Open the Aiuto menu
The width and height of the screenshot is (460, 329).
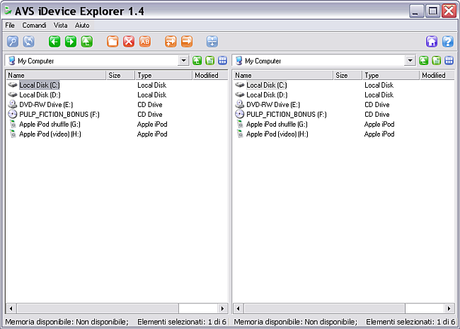pyautogui.click(x=82, y=25)
